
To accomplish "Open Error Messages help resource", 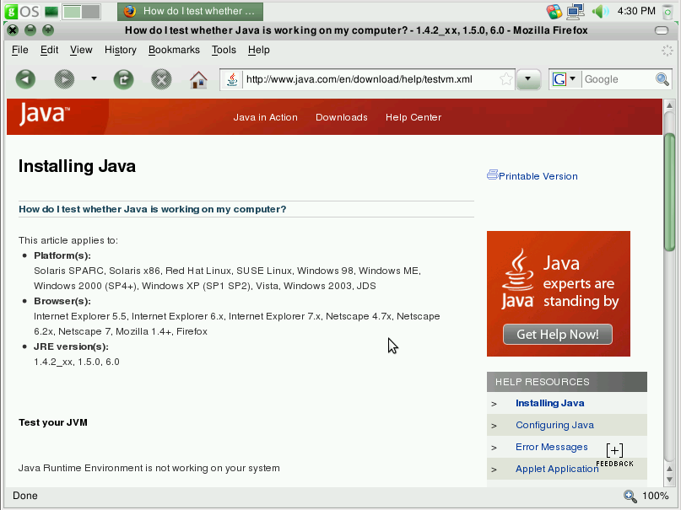I will point(552,447).
